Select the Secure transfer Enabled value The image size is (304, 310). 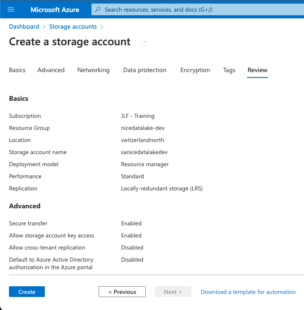point(131,224)
